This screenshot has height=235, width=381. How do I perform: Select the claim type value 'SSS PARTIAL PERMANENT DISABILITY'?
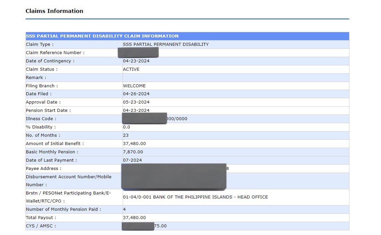166,44
